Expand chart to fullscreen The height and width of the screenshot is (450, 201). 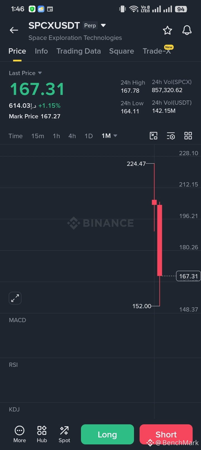(15, 298)
